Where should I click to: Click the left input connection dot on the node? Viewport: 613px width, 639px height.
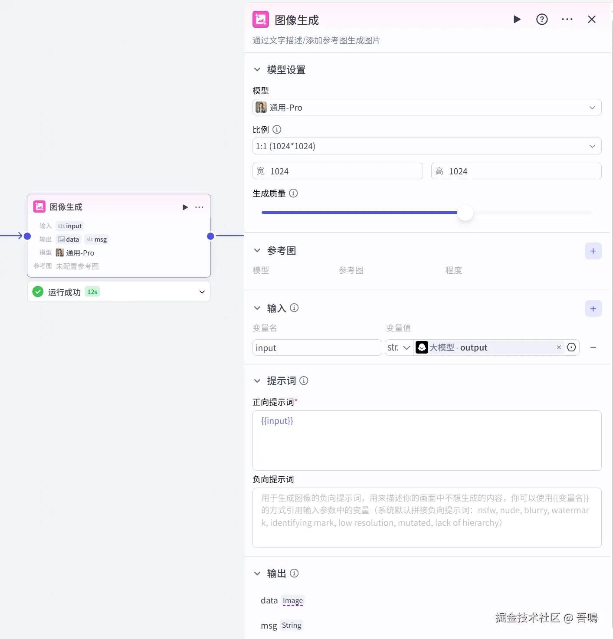[x=27, y=236]
